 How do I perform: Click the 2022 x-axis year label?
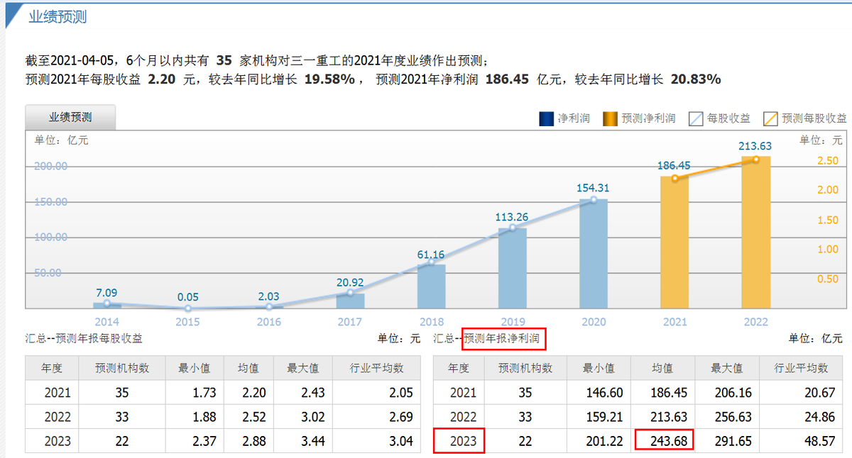pyautogui.click(x=755, y=322)
